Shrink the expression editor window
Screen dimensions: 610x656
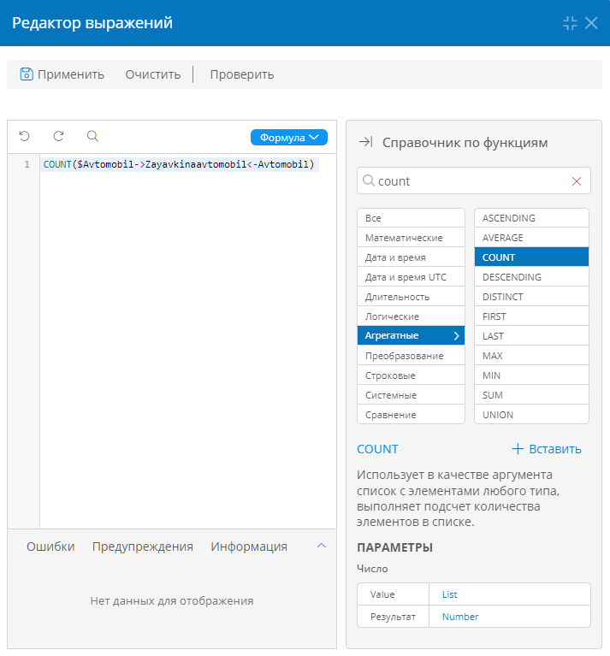(570, 23)
